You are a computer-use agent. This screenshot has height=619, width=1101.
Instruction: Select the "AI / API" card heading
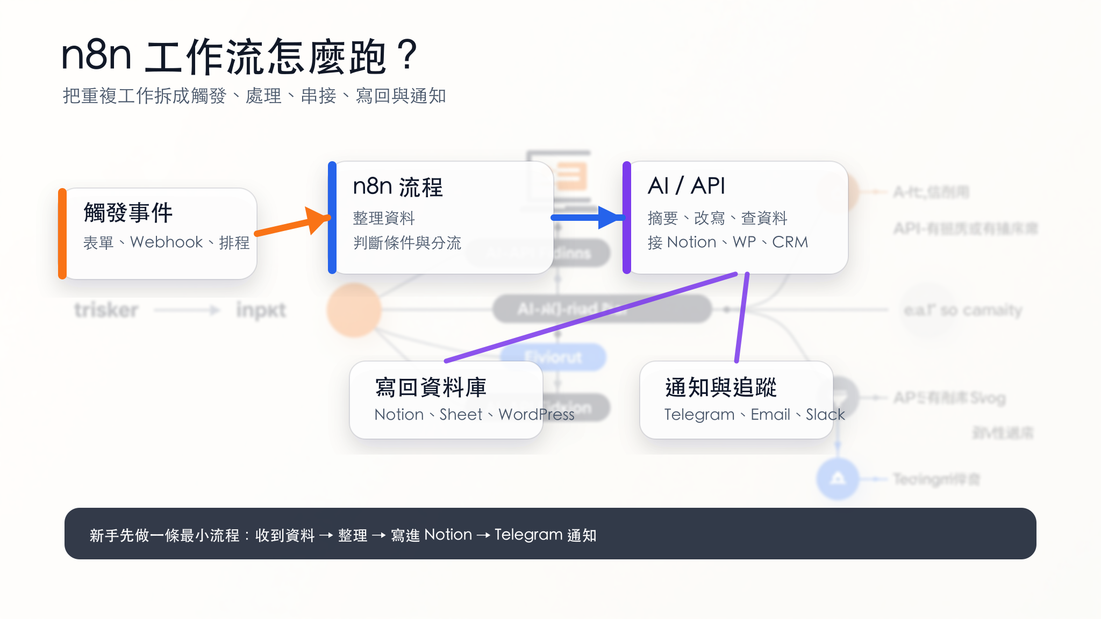pos(687,186)
